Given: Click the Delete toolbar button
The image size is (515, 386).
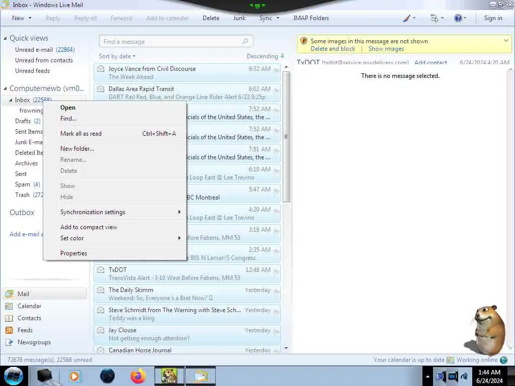Looking at the screenshot, I should 211,18.
